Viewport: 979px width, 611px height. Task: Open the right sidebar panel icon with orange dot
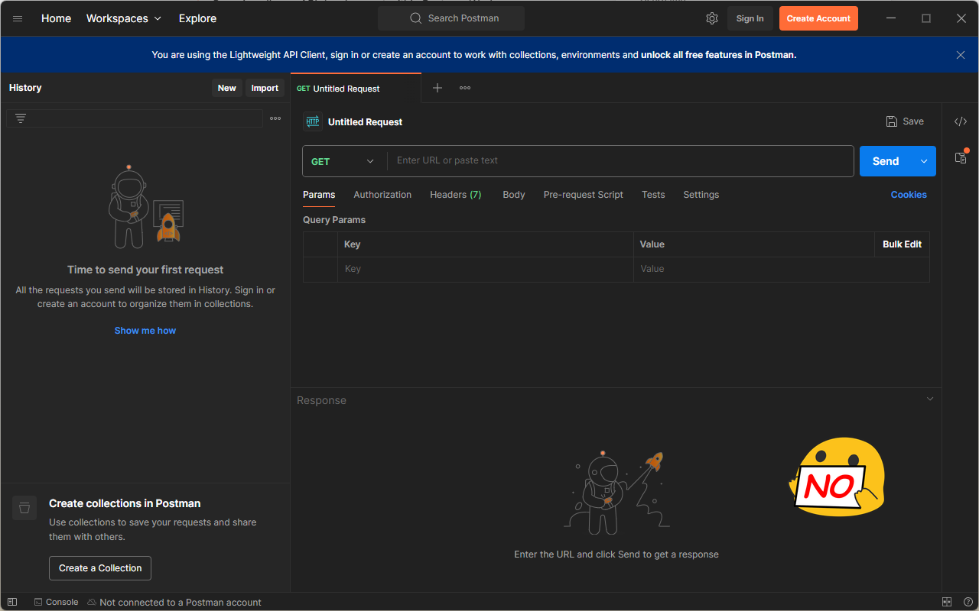[961, 157]
